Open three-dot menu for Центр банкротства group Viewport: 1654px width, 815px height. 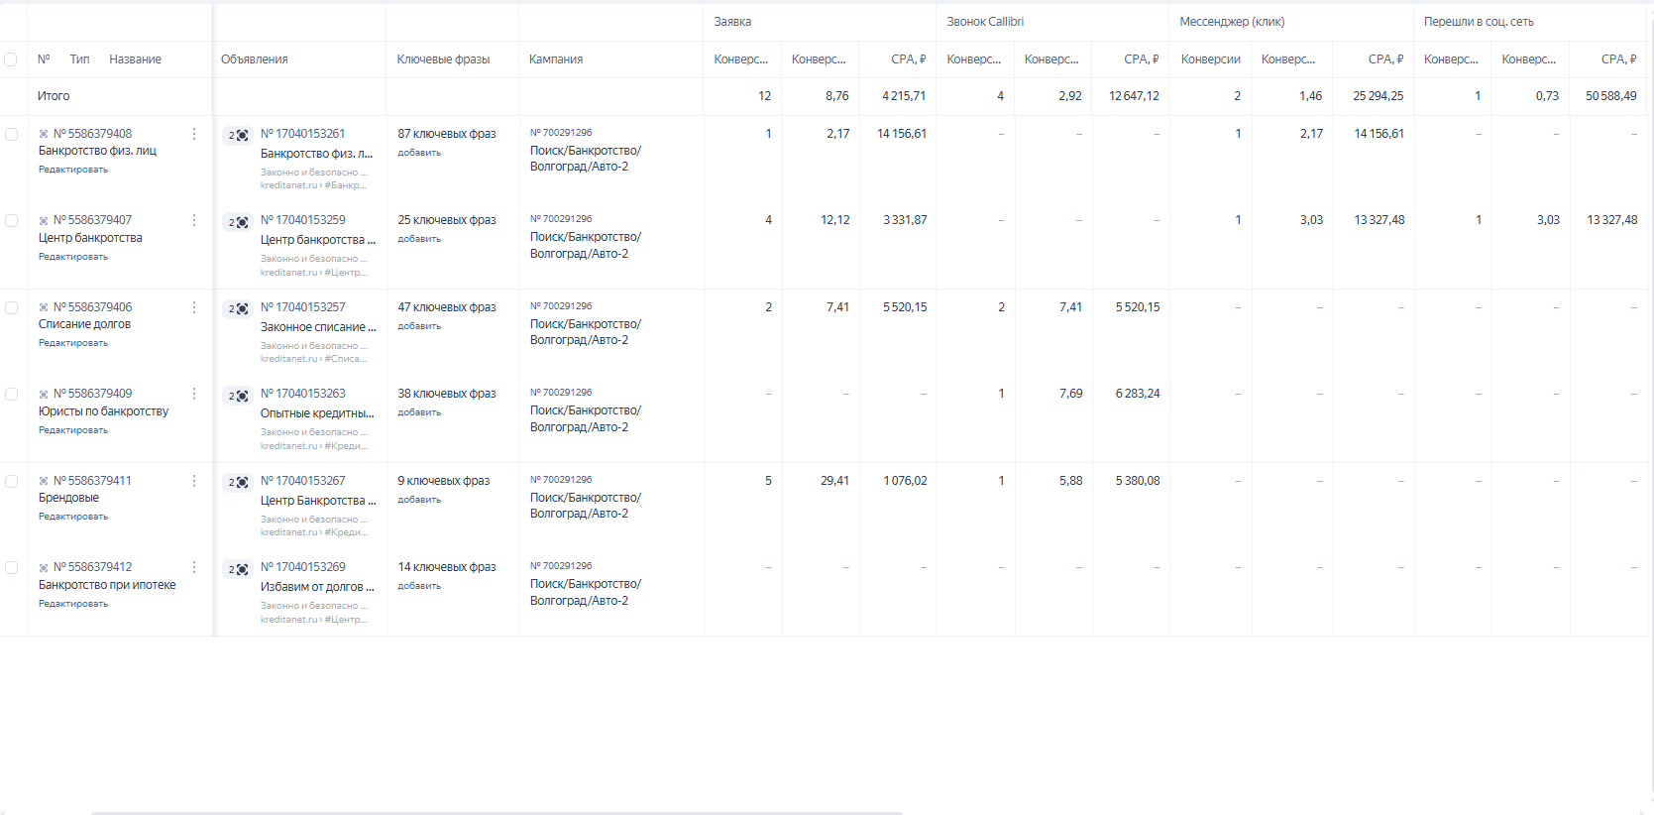(x=194, y=220)
